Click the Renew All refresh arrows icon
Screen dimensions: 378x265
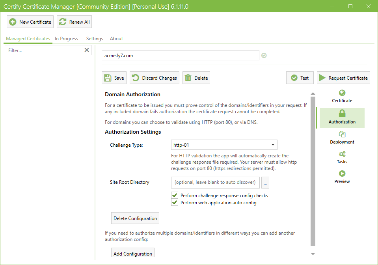point(63,22)
